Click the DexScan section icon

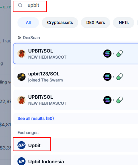[19, 38]
